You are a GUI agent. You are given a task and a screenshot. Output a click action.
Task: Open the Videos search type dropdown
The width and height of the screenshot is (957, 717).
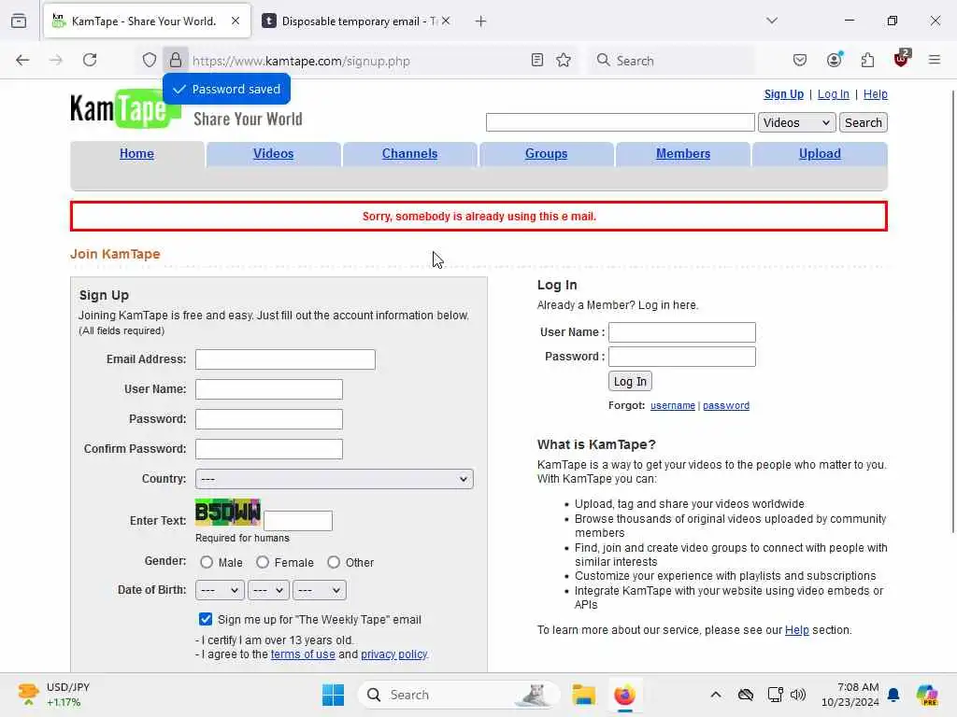[796, 122]
